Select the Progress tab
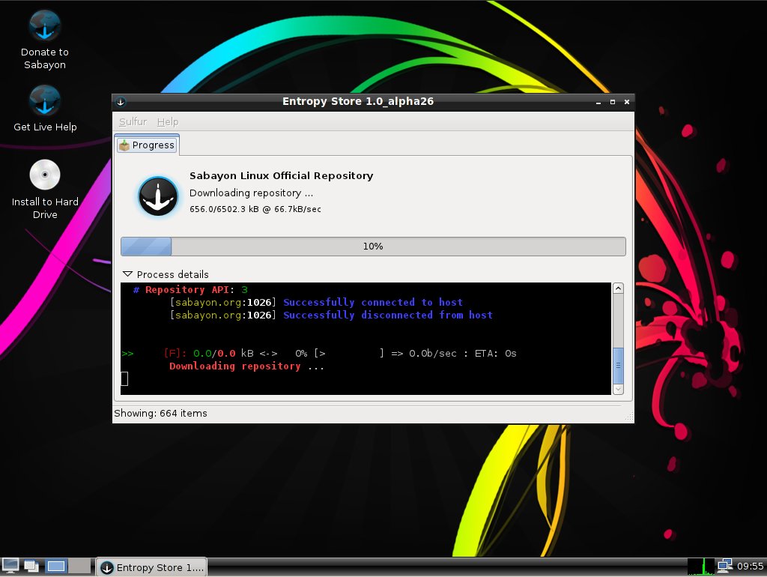 [x=147, y=145]
